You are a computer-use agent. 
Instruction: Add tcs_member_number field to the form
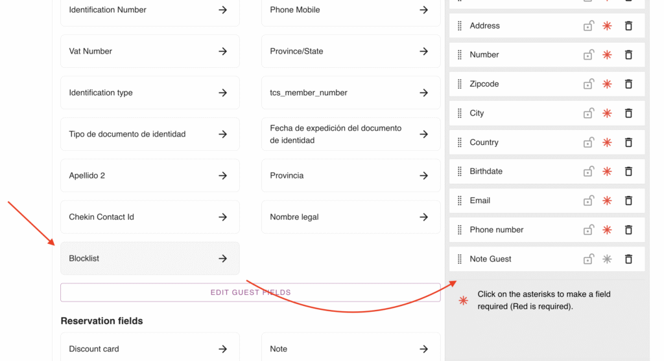[423, 93]
